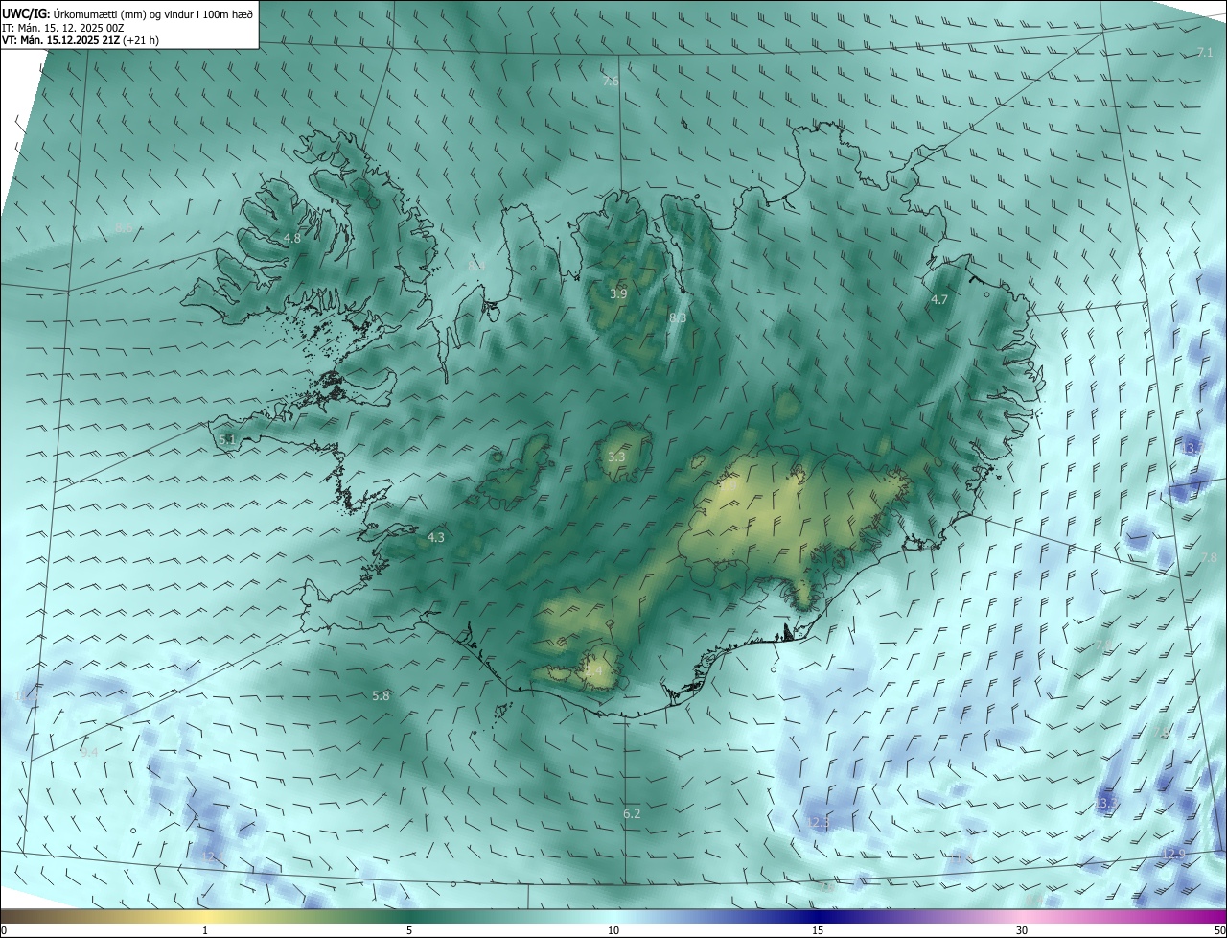Click the 'IT: Mán. 15. 12. 2025 00Z' line

[x=64, y=27]
